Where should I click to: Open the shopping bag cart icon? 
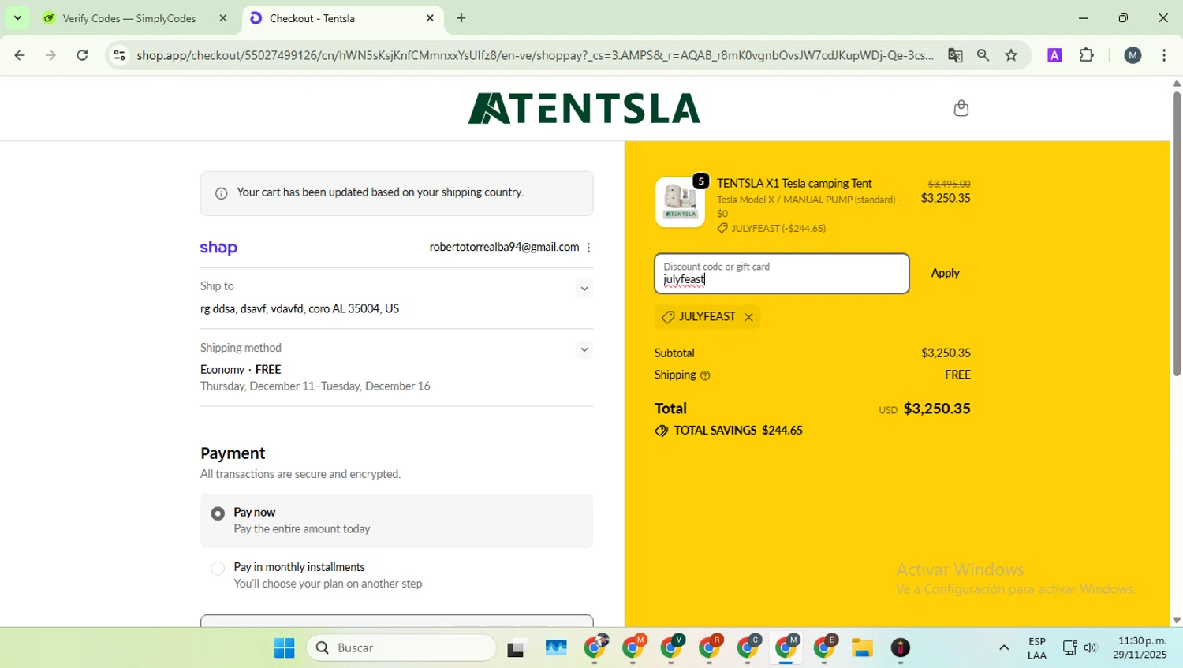961,108
